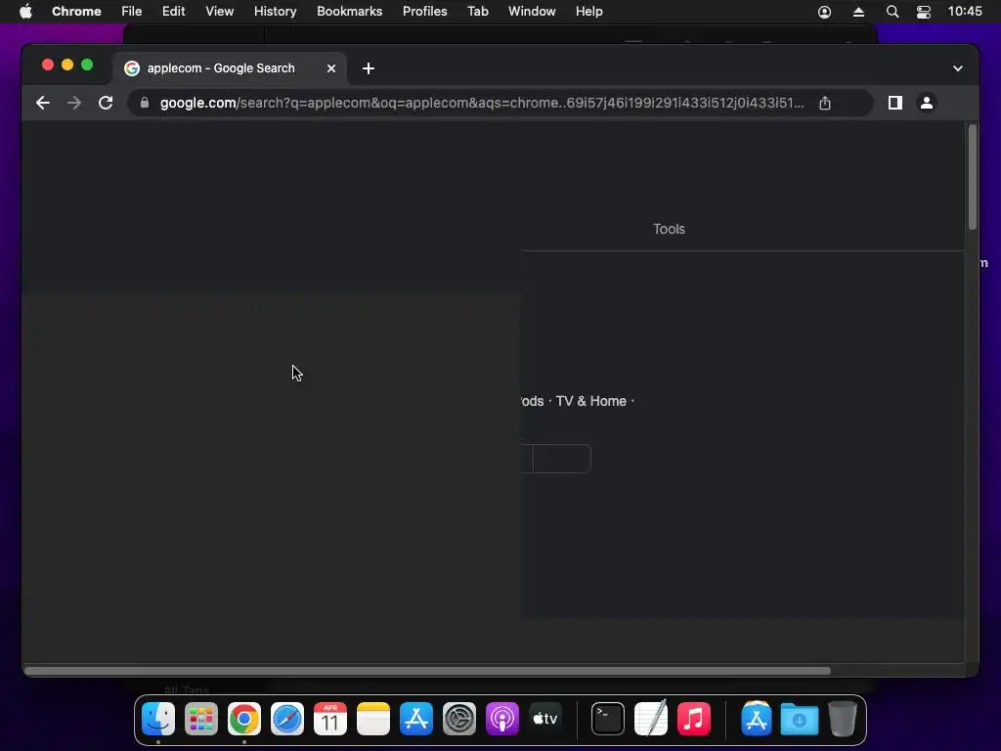
Task: Open Google Chrome from the Dock
Action: point(243,719)
